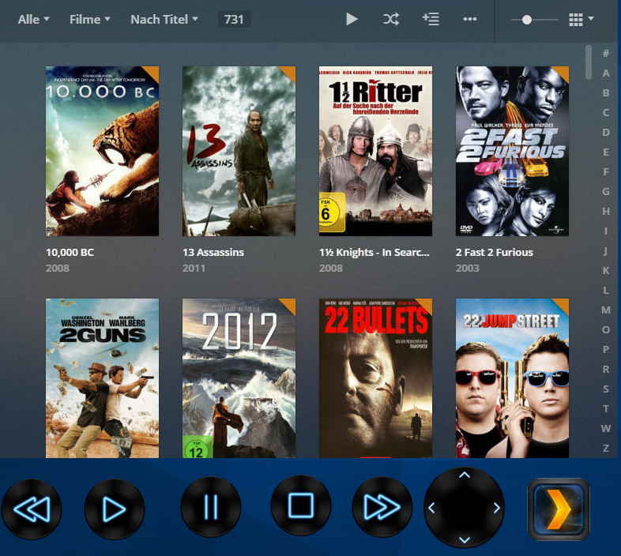
Task: Click the orange Plex chevron logo
Action: 559,509
